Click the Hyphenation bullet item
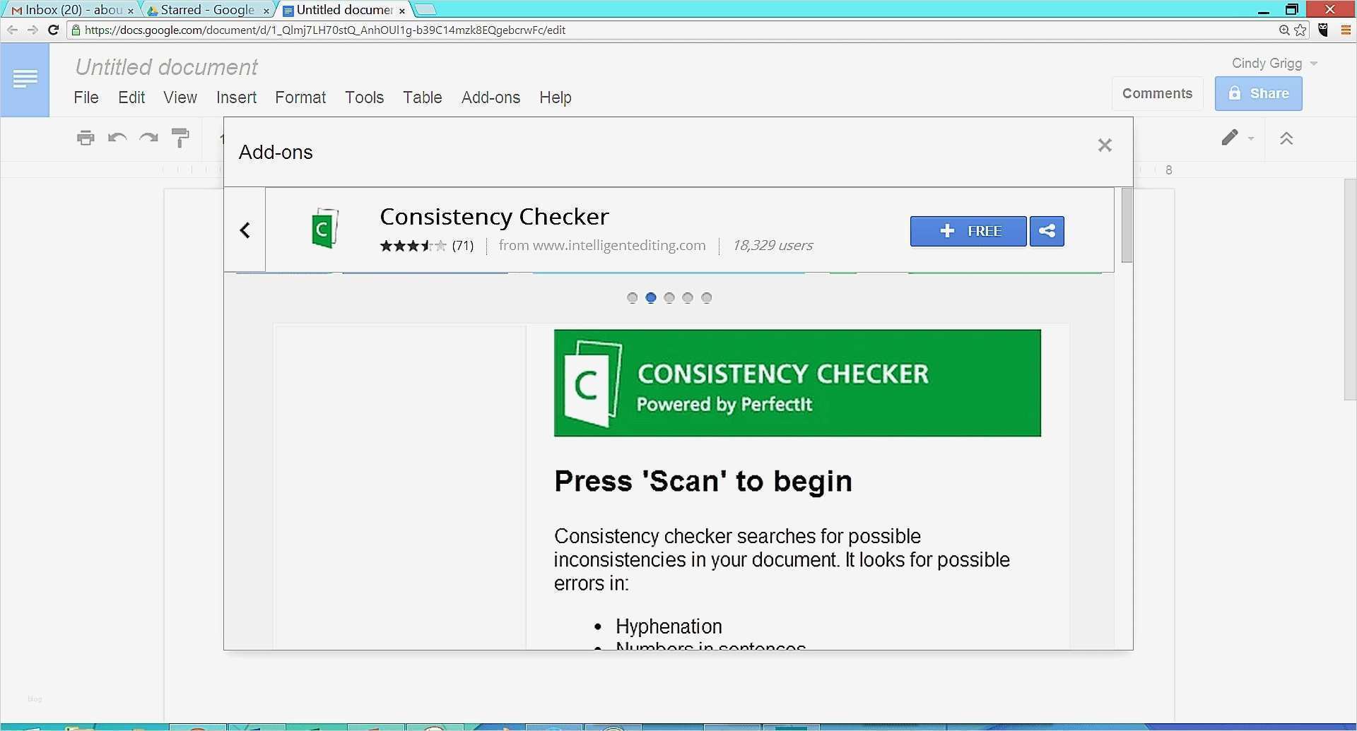This screenshot has width=1357, height=731. point(669,626)
